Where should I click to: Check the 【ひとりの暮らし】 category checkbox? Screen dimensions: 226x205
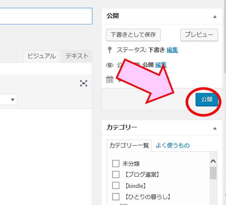[x=116, y=196]
